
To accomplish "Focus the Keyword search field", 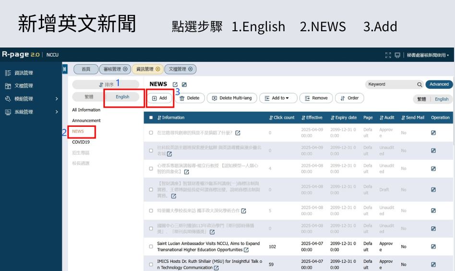I will tap(390, 85).
